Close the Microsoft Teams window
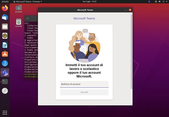 coord(130,10)
